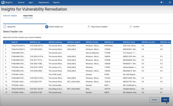Click the Confirm step icon

pyautogui.click(x=131, y=27)
